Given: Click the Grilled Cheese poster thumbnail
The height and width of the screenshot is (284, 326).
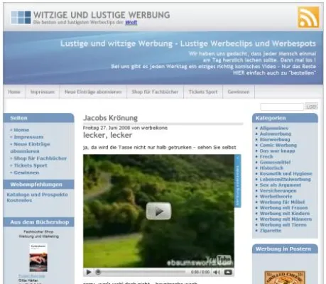Looking at the screenshot, I should [285, 278].
